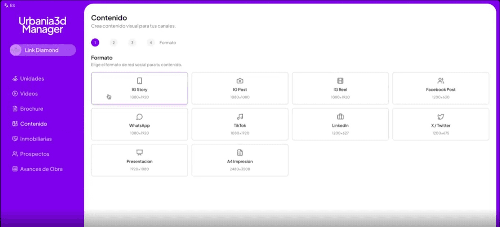Open the Brochure menu item
Image resolution: width=500 pixels, height=227 pixels.
coord(32,109)
